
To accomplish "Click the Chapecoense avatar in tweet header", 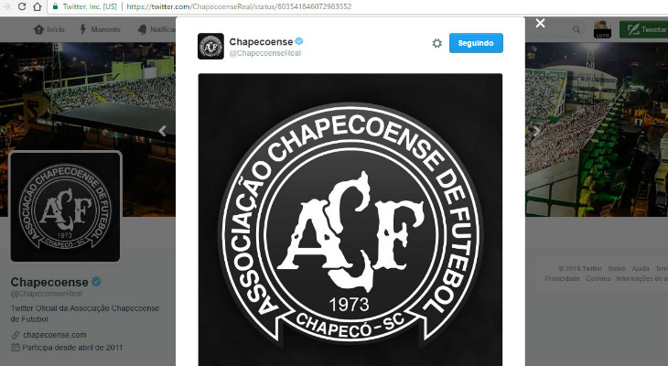I will [x=210, y=46].
